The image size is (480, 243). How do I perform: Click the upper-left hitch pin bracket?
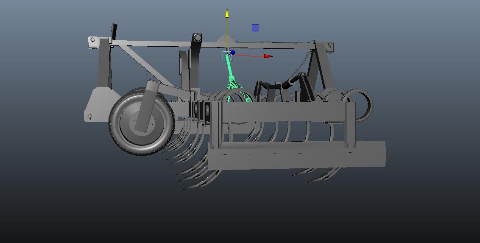[93, 41]
